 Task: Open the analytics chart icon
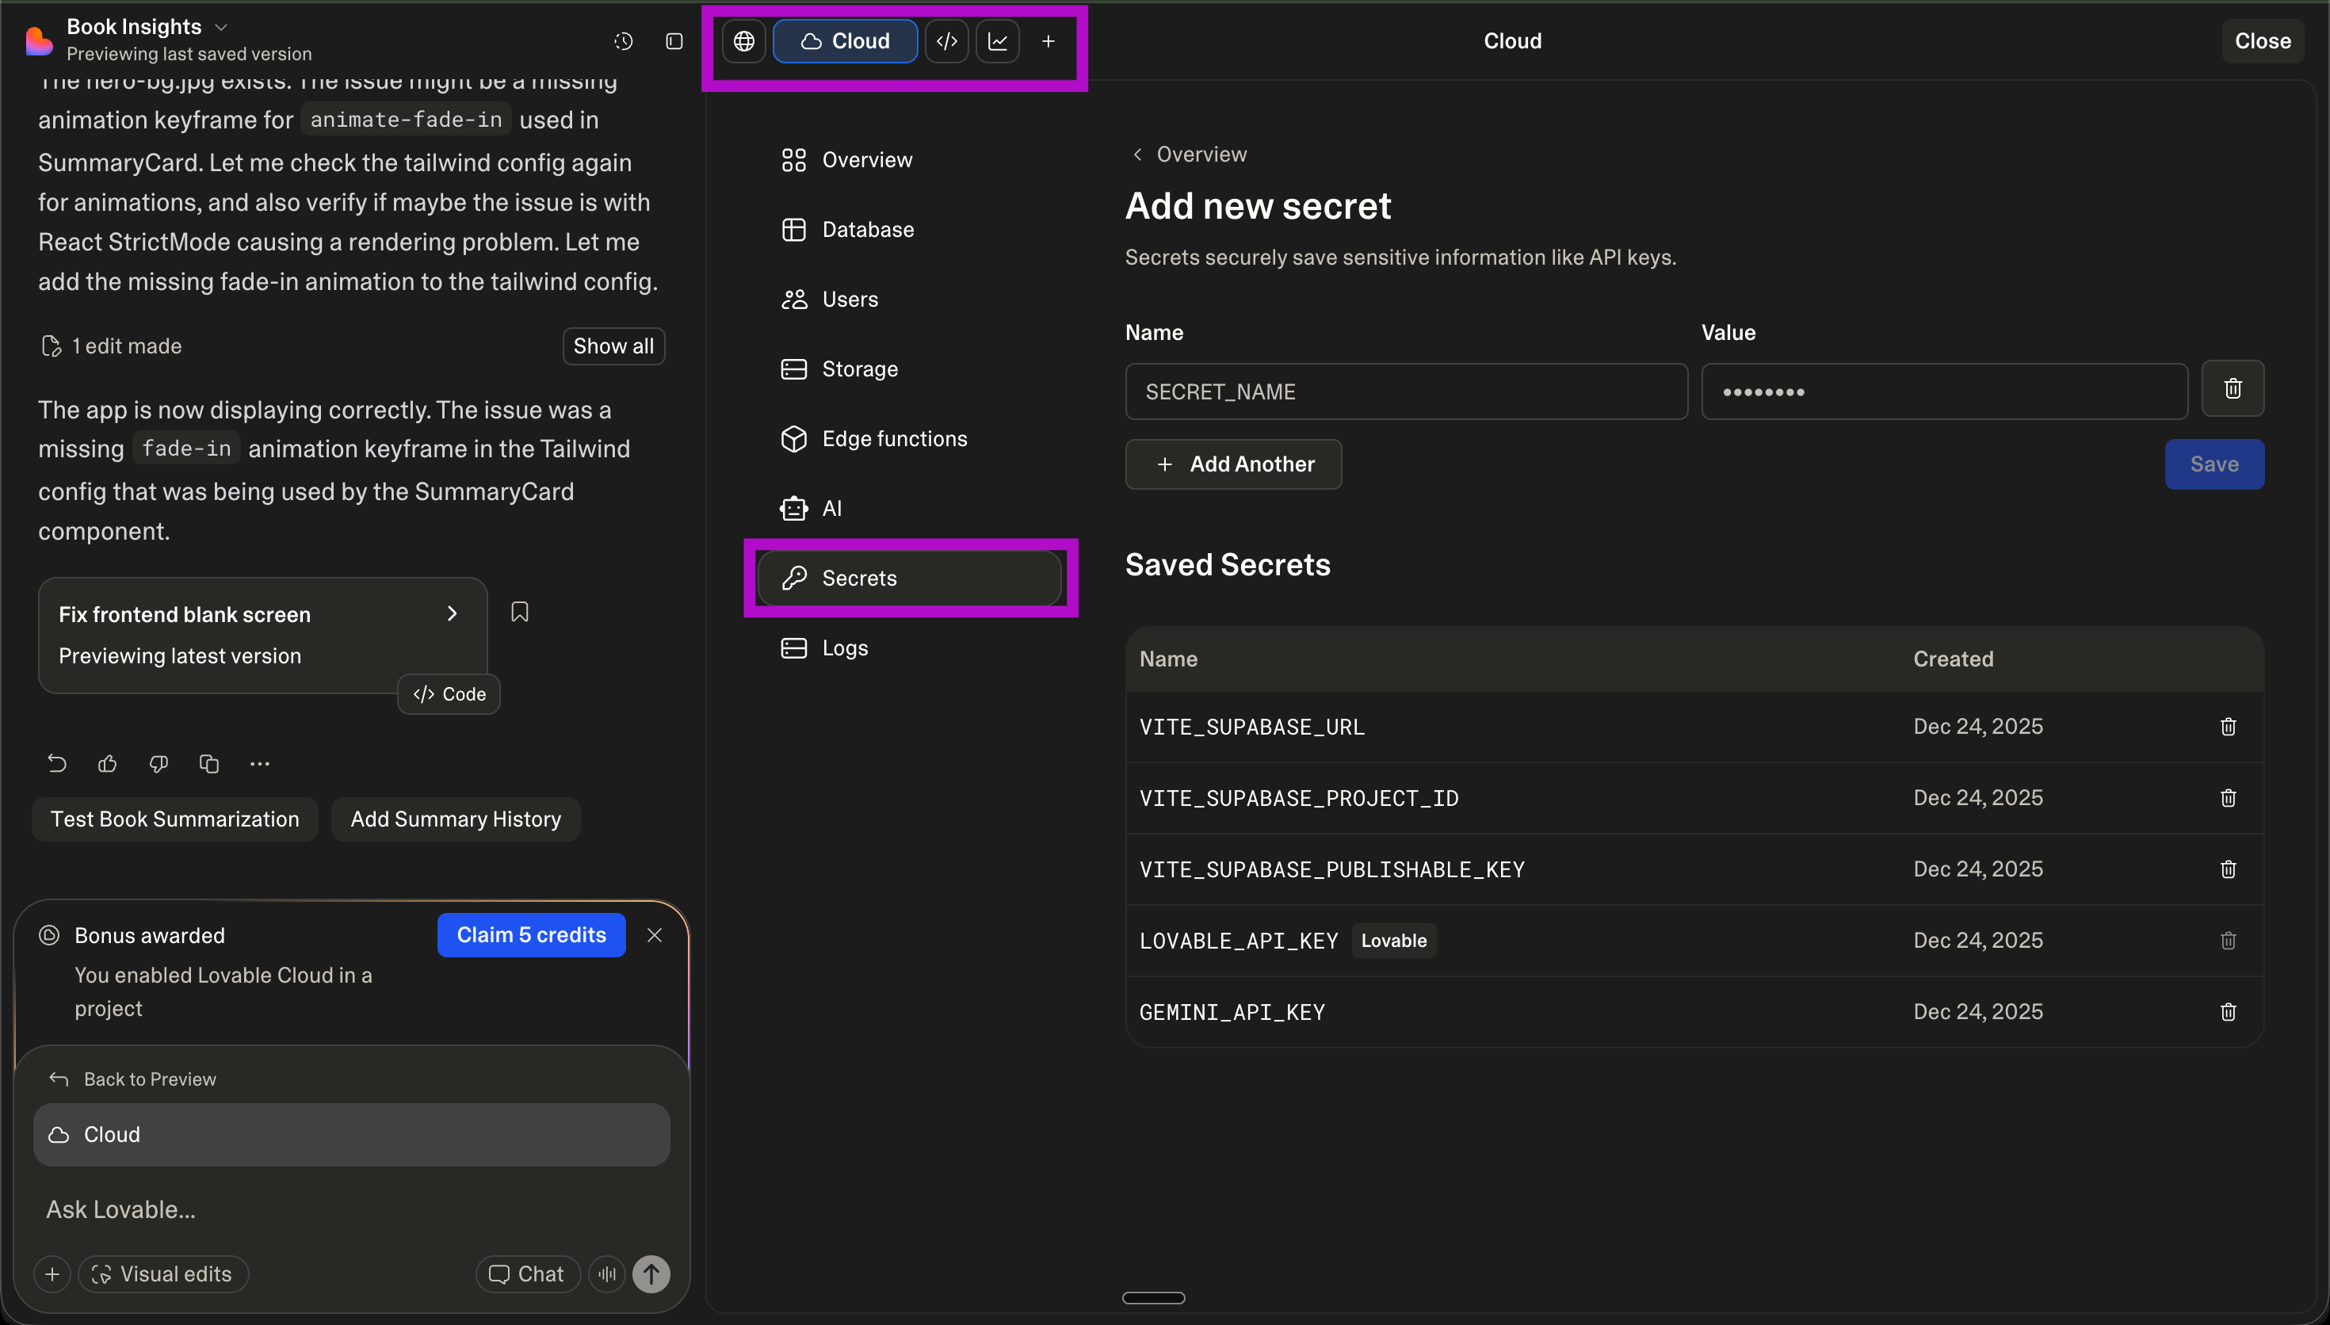point(997,41)
